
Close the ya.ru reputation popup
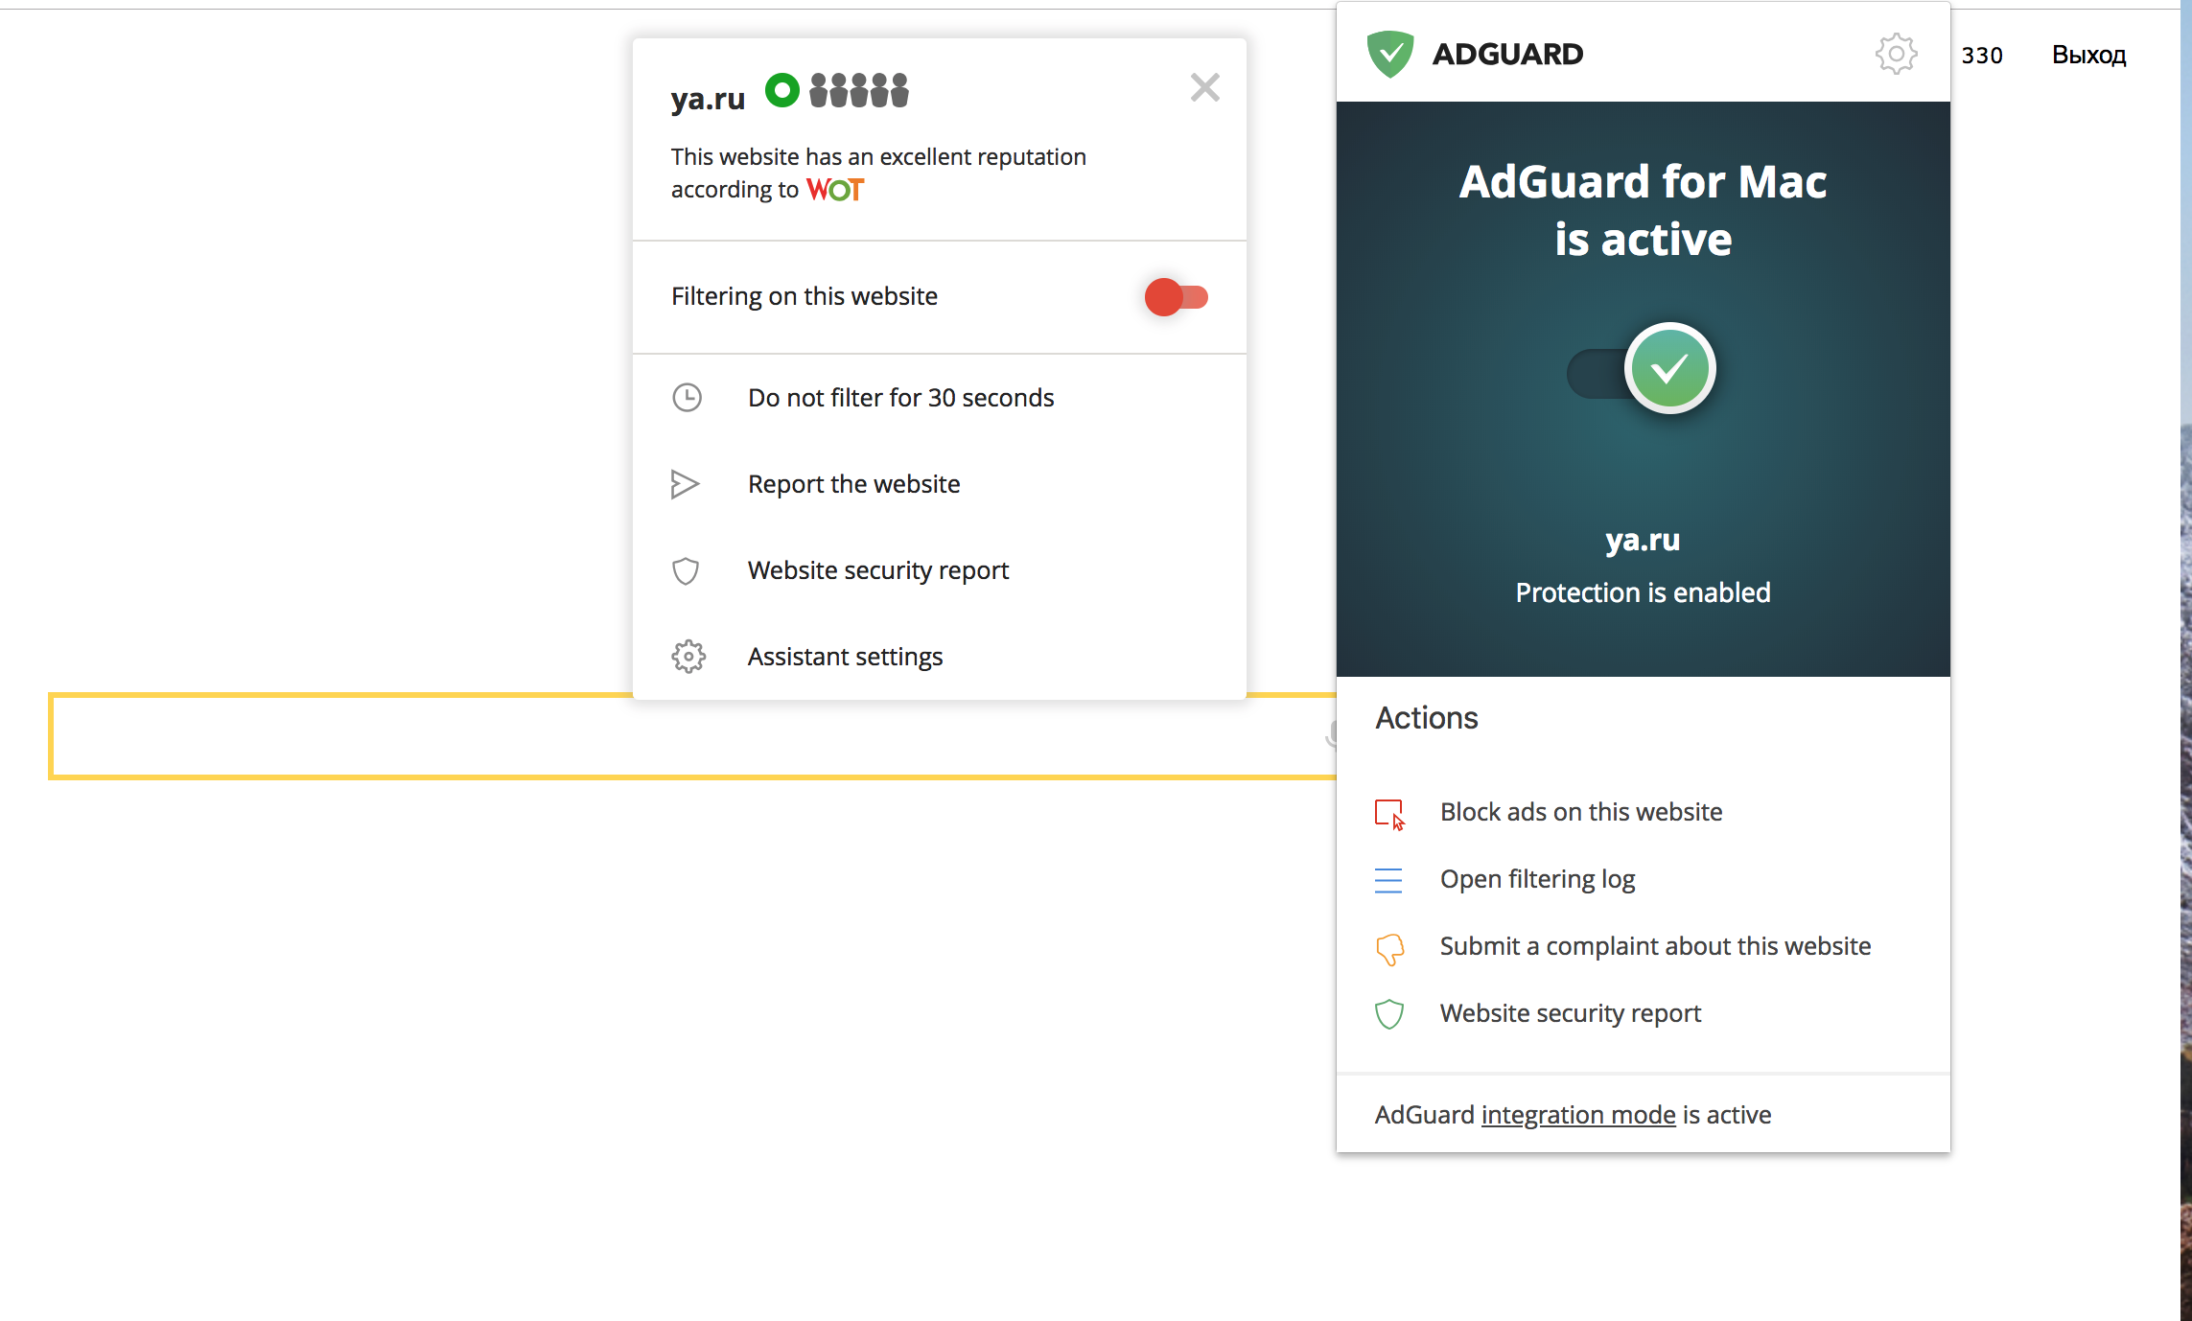1204,87
